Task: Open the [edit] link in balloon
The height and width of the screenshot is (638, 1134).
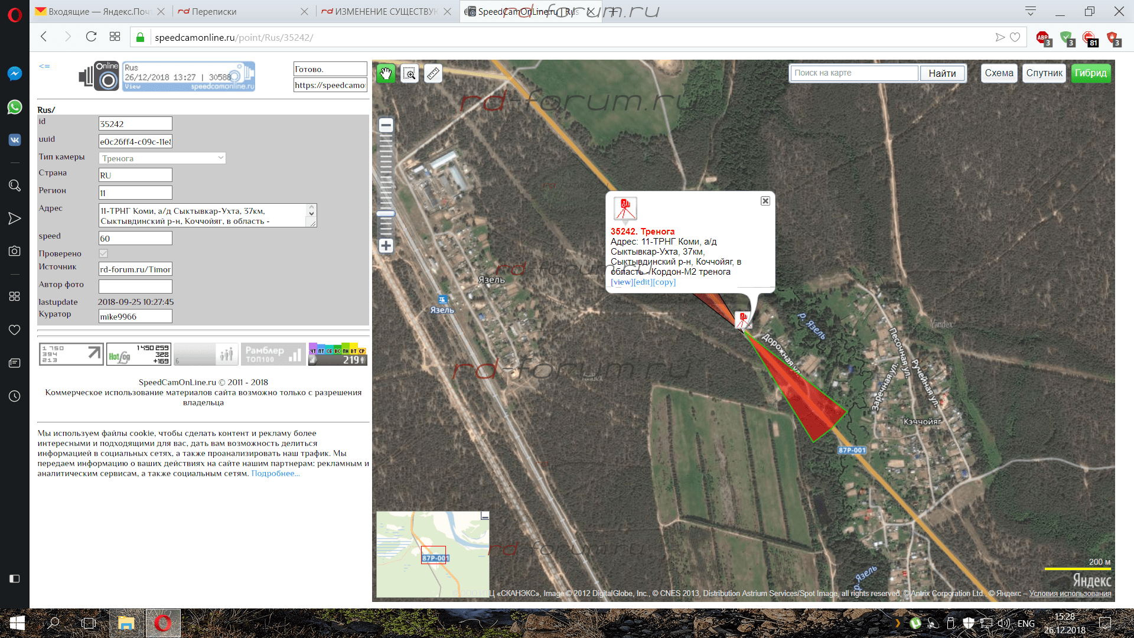Action: [x=643, y=282]
